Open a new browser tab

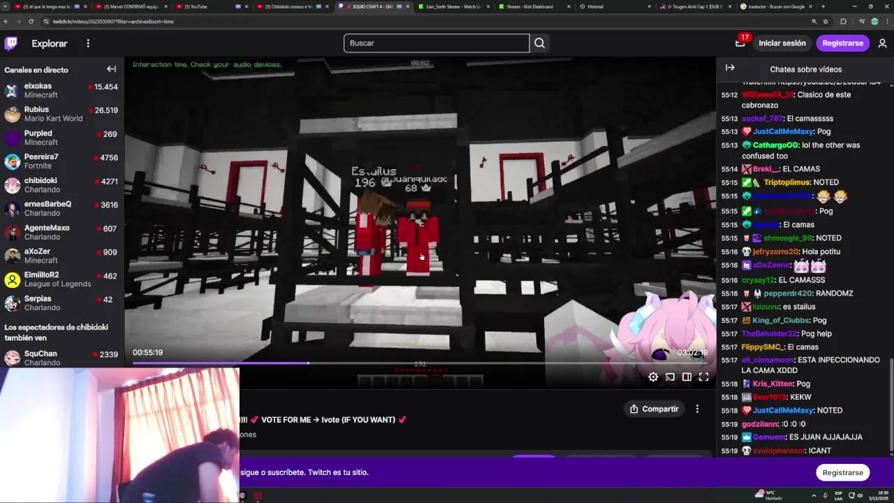point(823,6)
